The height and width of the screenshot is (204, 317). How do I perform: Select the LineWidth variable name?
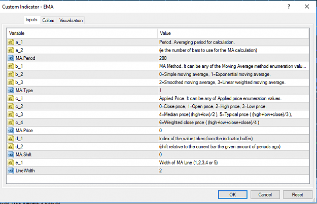point(25,171)
